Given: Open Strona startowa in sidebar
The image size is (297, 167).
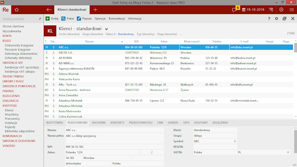Looking at the screenshot, I should pos(13,26).
